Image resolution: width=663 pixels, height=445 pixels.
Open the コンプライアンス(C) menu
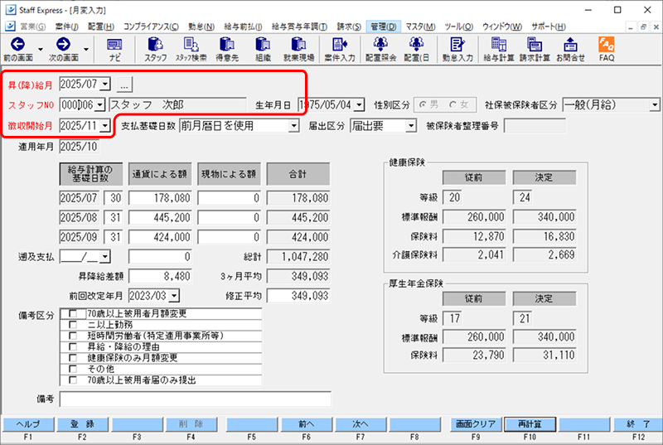[151, 27]
